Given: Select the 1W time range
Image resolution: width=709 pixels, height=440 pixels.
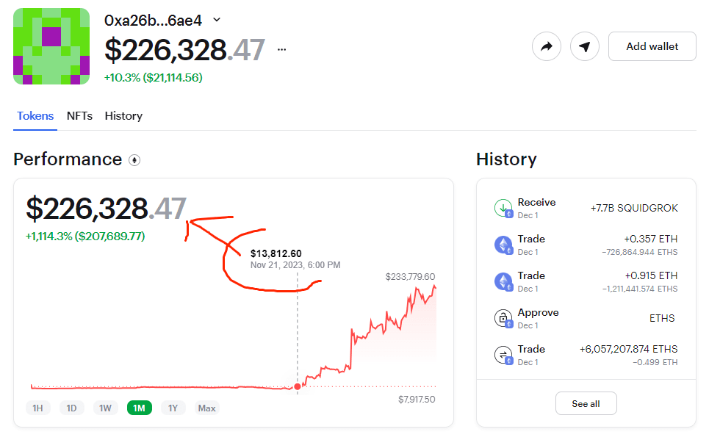Looking at the screenshot, I should tap(105, 408).
